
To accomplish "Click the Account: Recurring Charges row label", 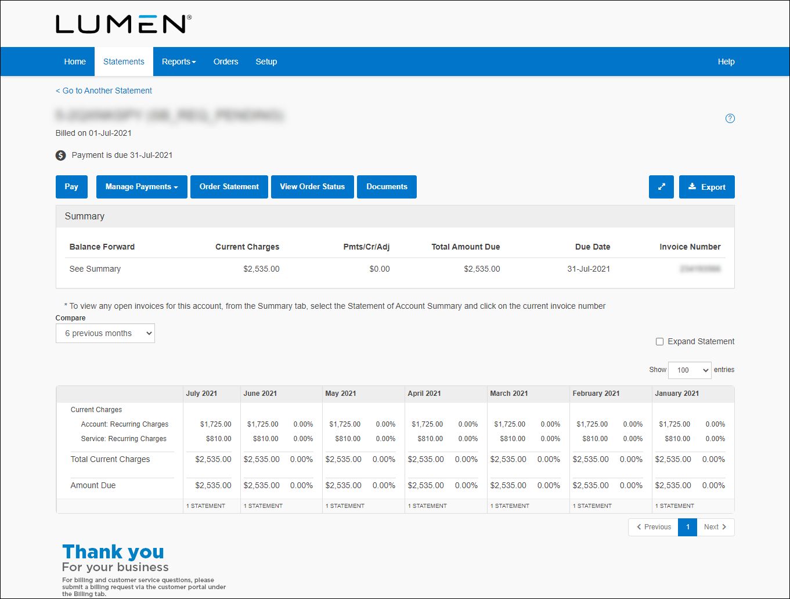I will point(125,424).
